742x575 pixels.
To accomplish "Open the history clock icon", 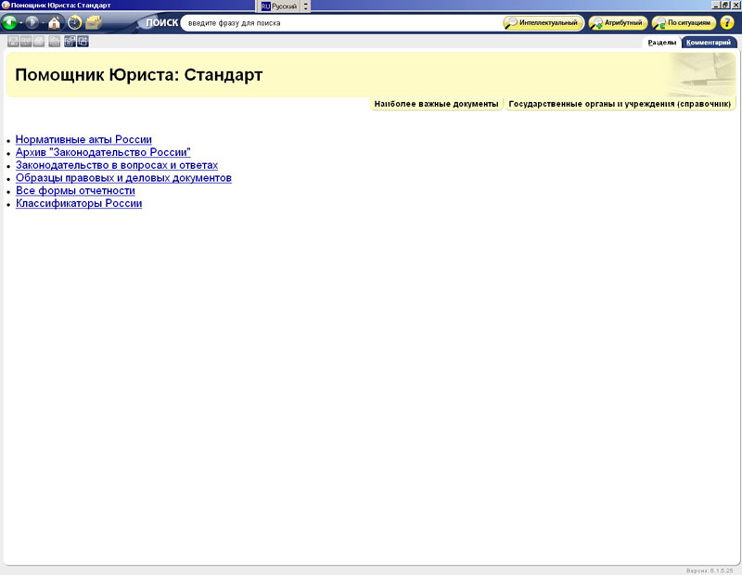I will point(75,22).
